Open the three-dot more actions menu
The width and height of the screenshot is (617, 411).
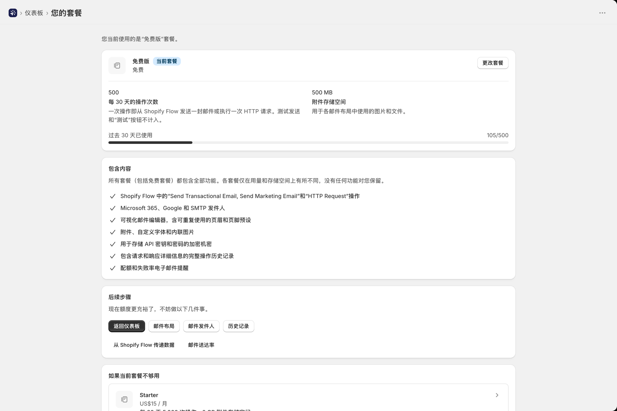coord(602,13)
